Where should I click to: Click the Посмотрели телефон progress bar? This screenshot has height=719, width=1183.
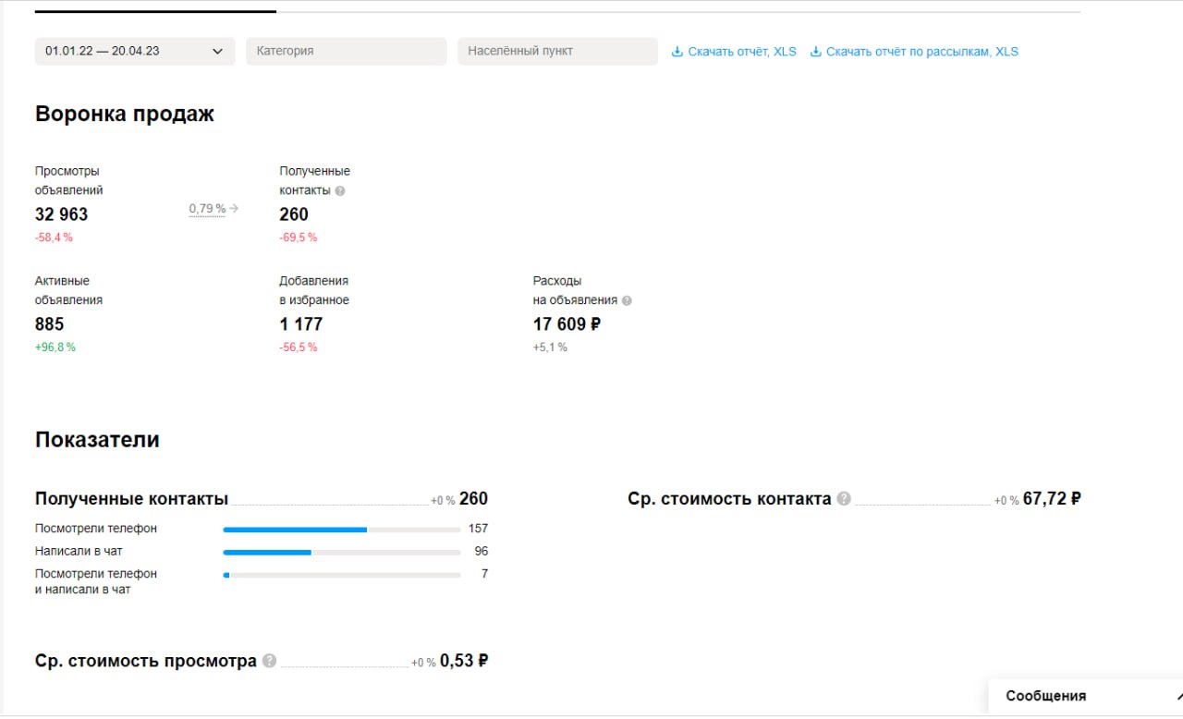[x=341, y=530]
